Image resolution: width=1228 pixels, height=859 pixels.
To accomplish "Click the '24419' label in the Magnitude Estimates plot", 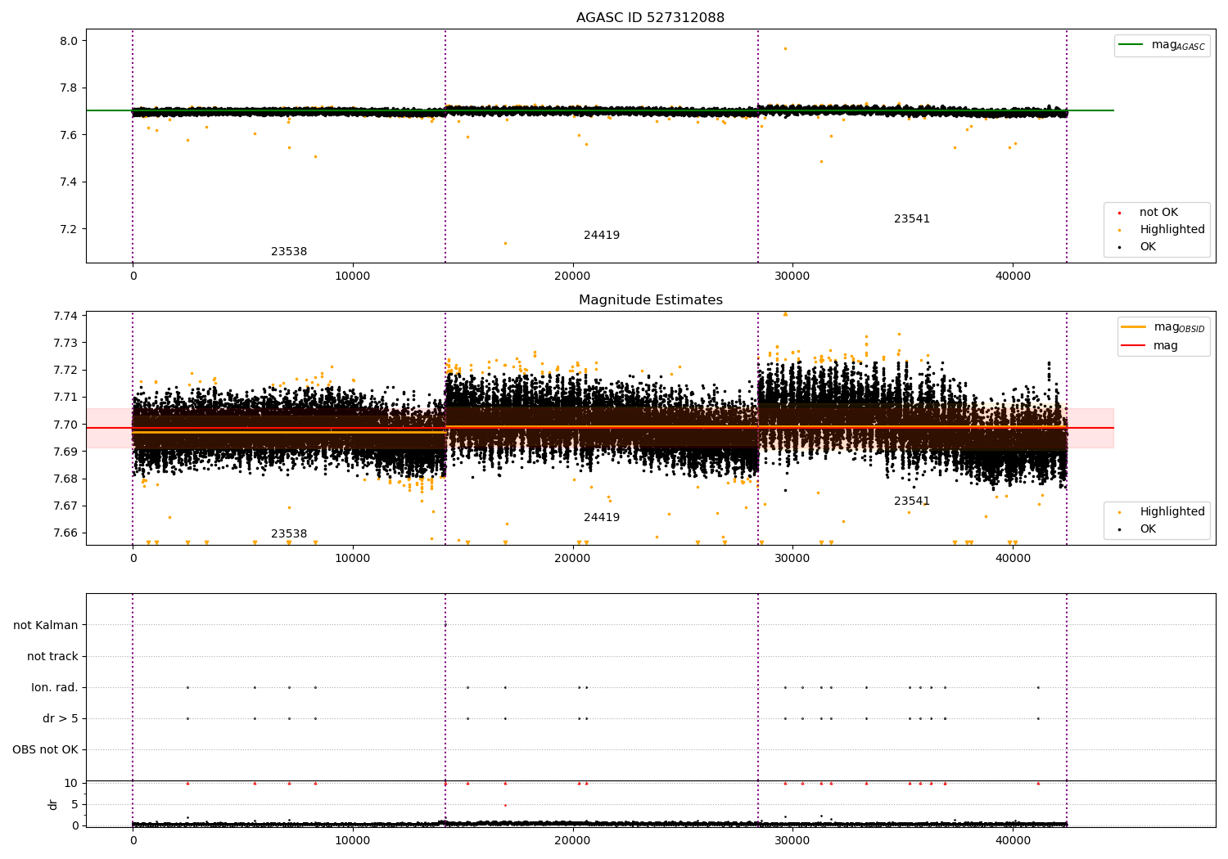I will click(602, 518).
